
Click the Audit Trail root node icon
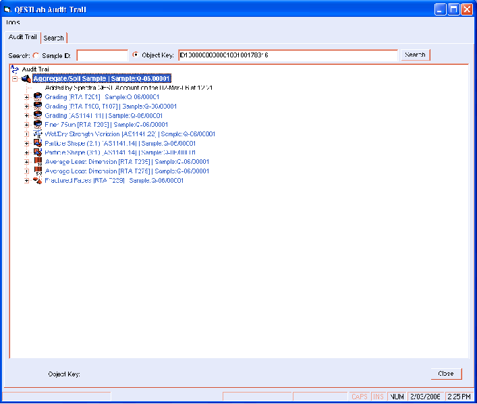point(14,69)
